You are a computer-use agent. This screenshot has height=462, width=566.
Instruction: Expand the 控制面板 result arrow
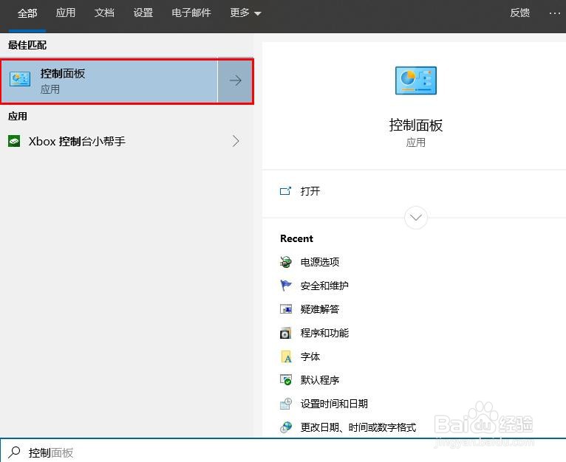tap(236, 80)
